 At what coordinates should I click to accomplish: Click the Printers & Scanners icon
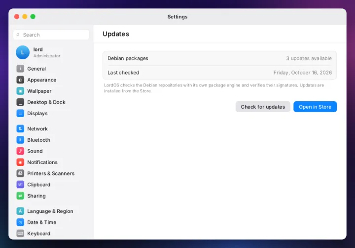point(20,173)
